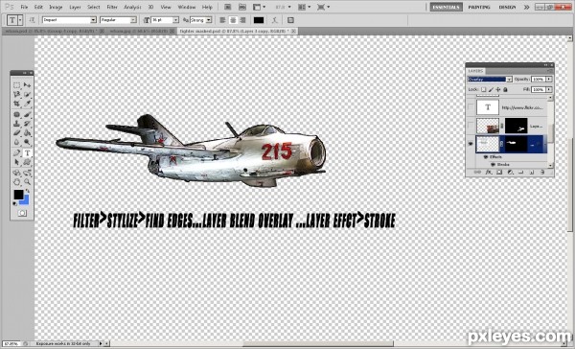Select the Rectangular Marquee tool

pyautogui.click(x=17, y=85)
